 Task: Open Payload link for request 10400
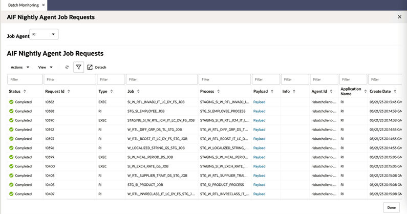click(260, 166)
